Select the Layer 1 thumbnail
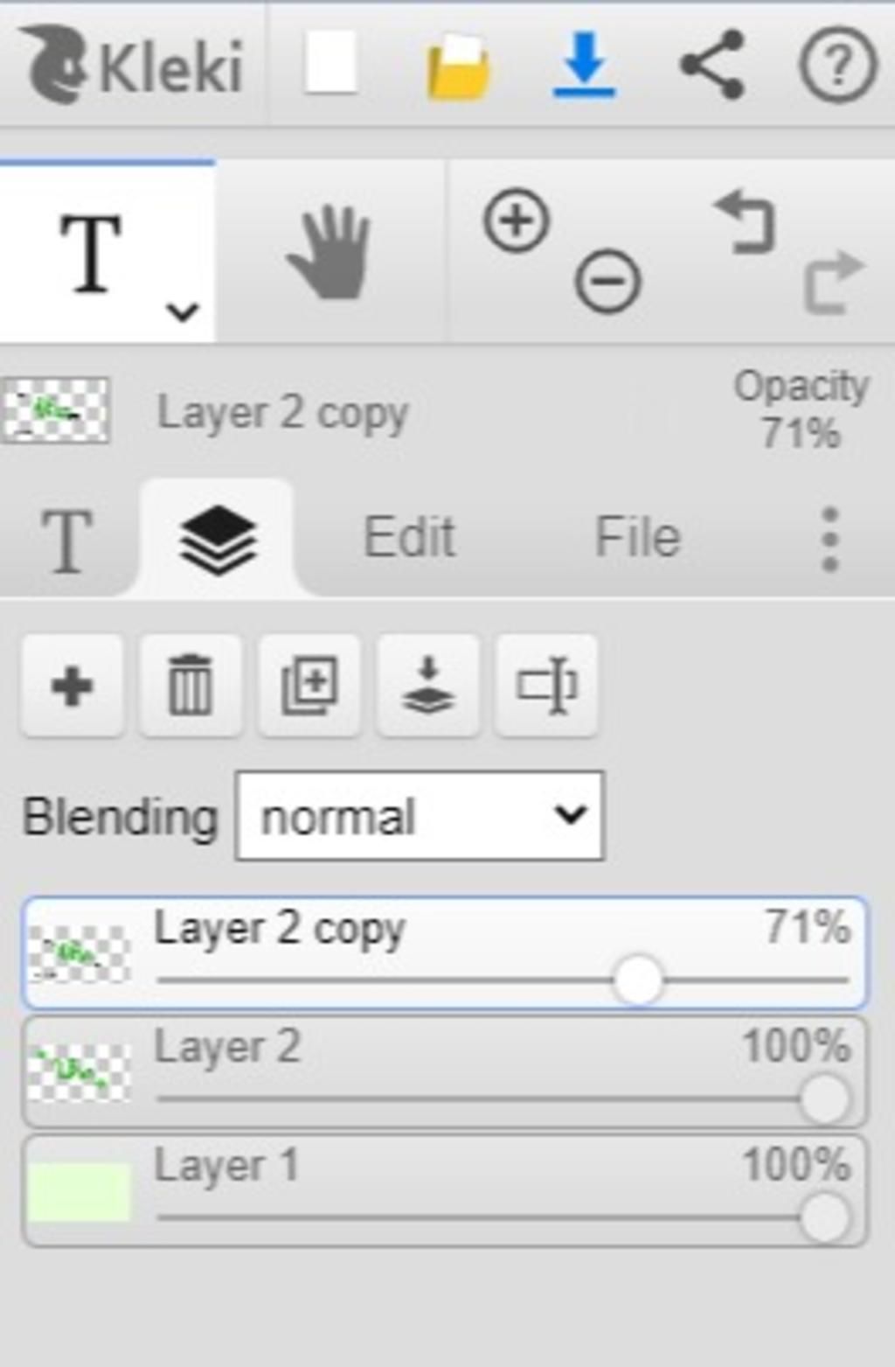This screenshot has height=1367, width=895. tap(80, 1191)
